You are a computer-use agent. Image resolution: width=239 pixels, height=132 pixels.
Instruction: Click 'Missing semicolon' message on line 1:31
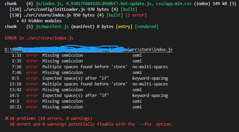63,55
